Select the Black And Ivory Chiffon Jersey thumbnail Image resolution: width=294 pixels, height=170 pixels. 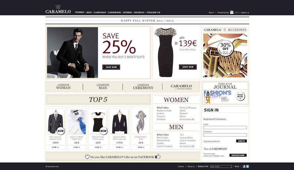point(98,122)
